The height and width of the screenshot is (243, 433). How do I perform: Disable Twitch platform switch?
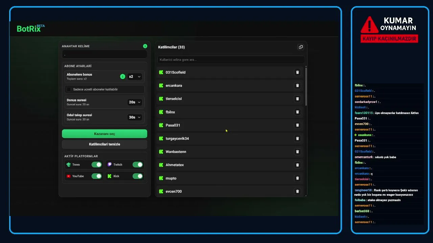pyautogui.click(x=138, y=165)
